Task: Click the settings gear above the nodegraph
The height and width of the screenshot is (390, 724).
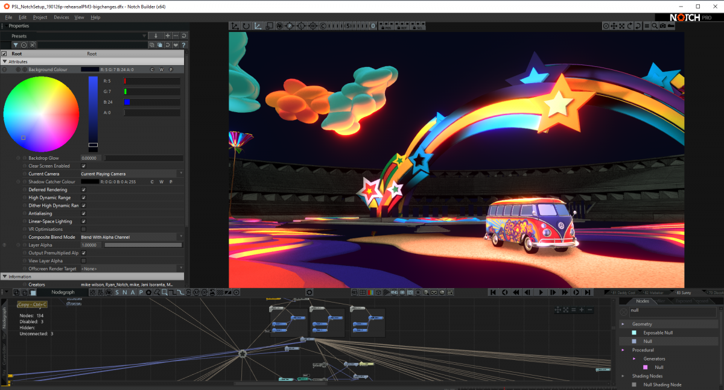Action: pyautogui.click(x=310, y=292)
